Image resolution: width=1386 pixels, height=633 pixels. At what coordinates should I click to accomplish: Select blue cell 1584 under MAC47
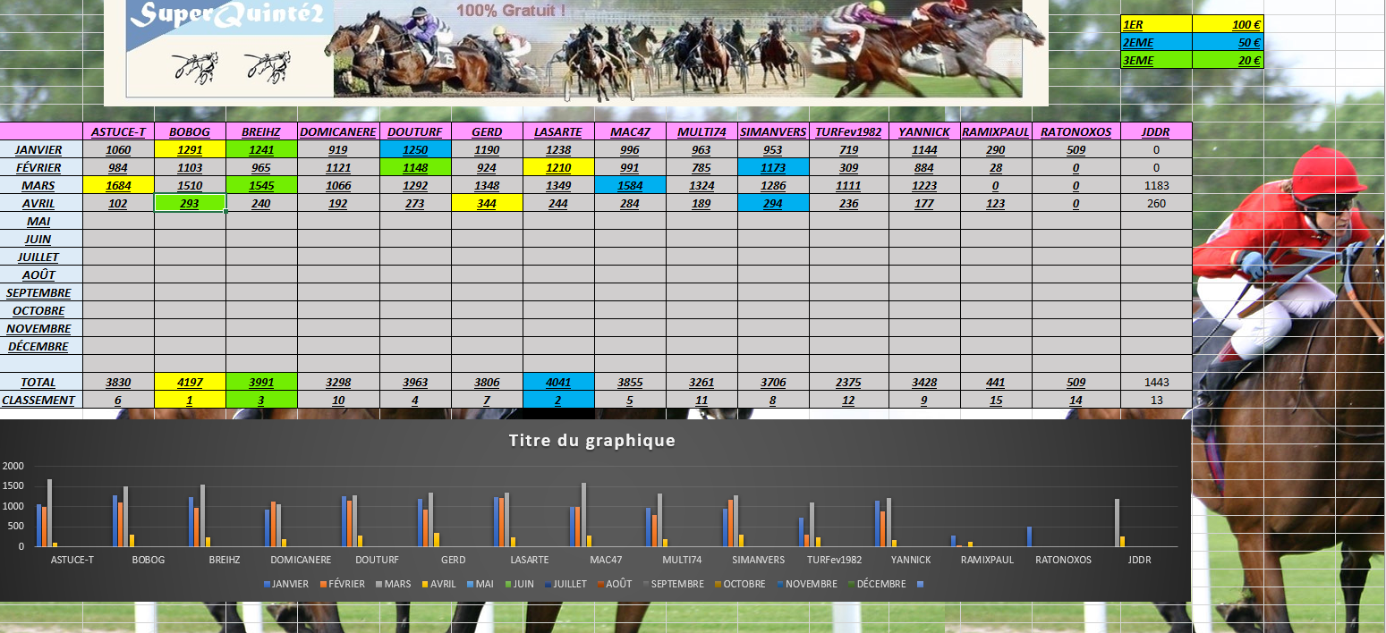(630, 185)
